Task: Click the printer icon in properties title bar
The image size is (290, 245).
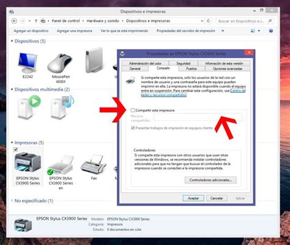Action: tap(122, 54)
